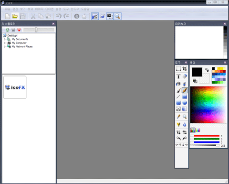The width and height of the screenshot is (229, 184).
Task: Click the Flip horizontal arrows tool
Action: tap(185, 132)
